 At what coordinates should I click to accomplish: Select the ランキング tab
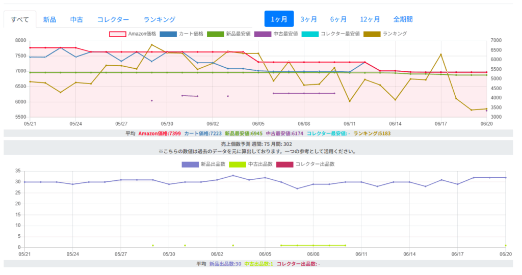159,19
